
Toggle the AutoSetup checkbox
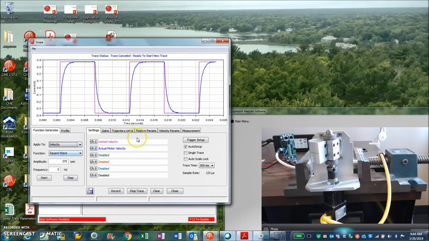[x=186, y=147]
